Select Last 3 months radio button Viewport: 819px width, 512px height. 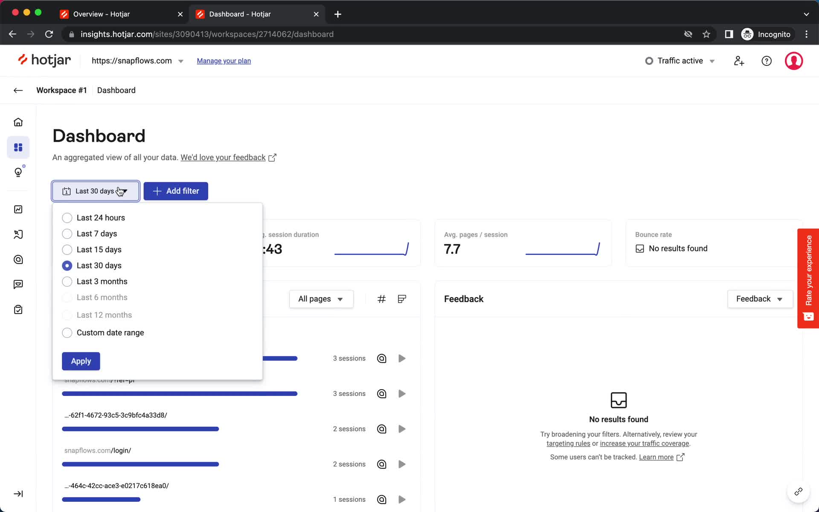click(67, 281)
